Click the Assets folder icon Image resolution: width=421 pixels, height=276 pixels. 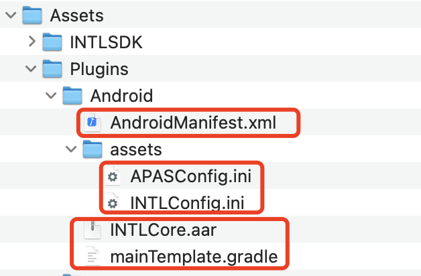32,16
